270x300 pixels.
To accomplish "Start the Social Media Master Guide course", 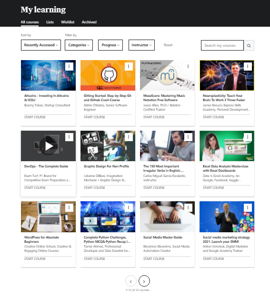I will (x=154, y=259).
